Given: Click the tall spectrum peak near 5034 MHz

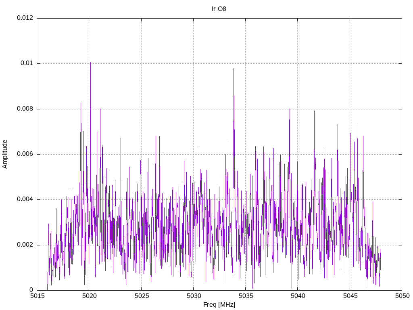Looking at the screenshot, I should coord(234,69).
